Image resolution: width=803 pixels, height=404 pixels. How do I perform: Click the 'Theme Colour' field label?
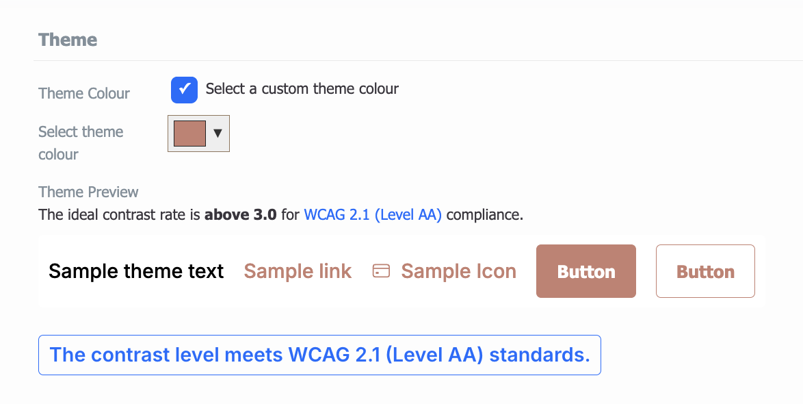coord(84,93)
